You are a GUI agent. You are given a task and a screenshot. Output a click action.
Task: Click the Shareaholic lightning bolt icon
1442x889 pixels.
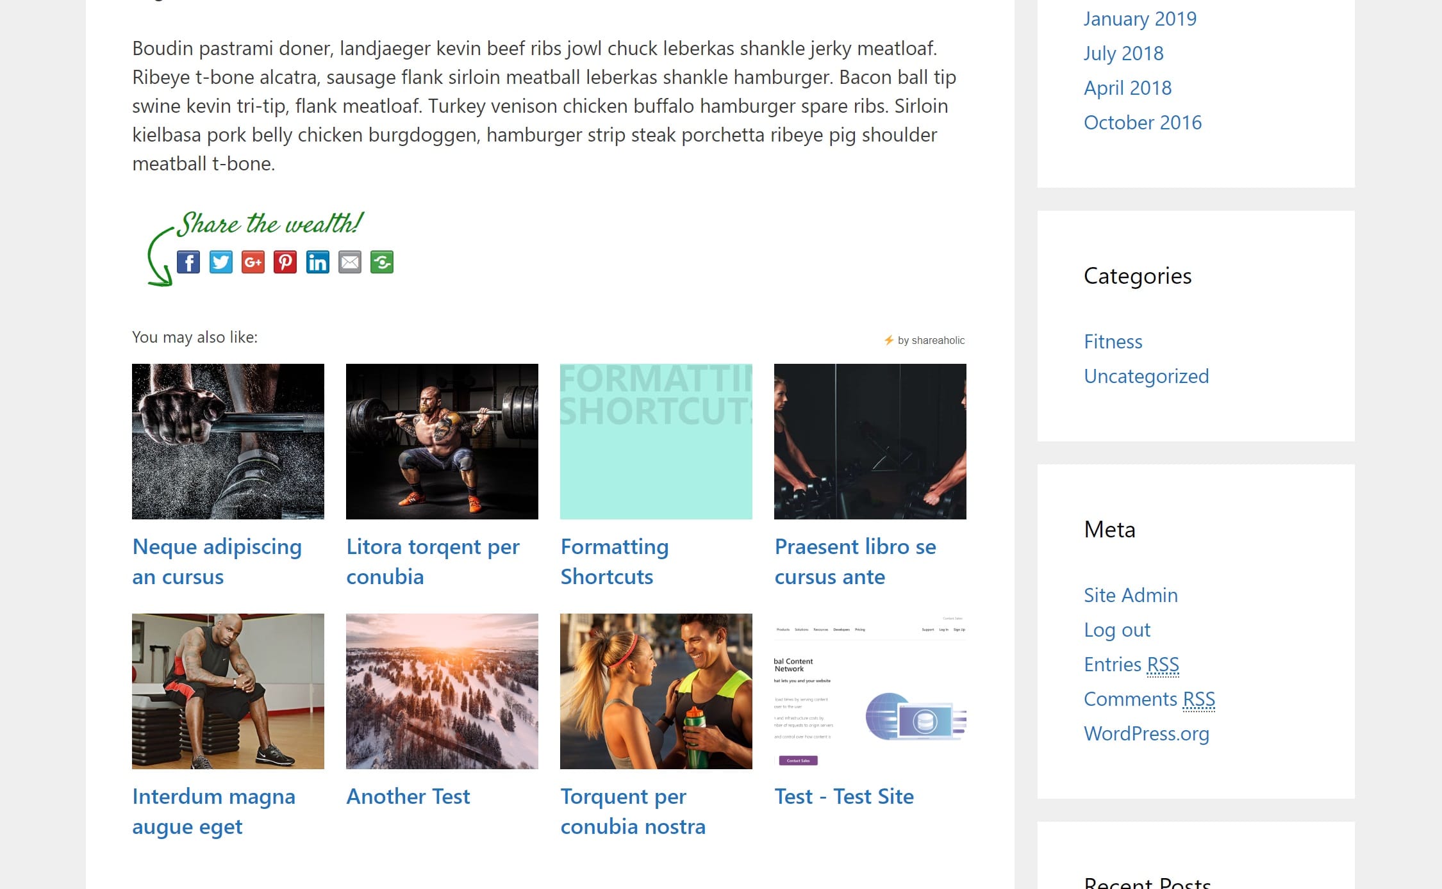click(x=888, y=339)
